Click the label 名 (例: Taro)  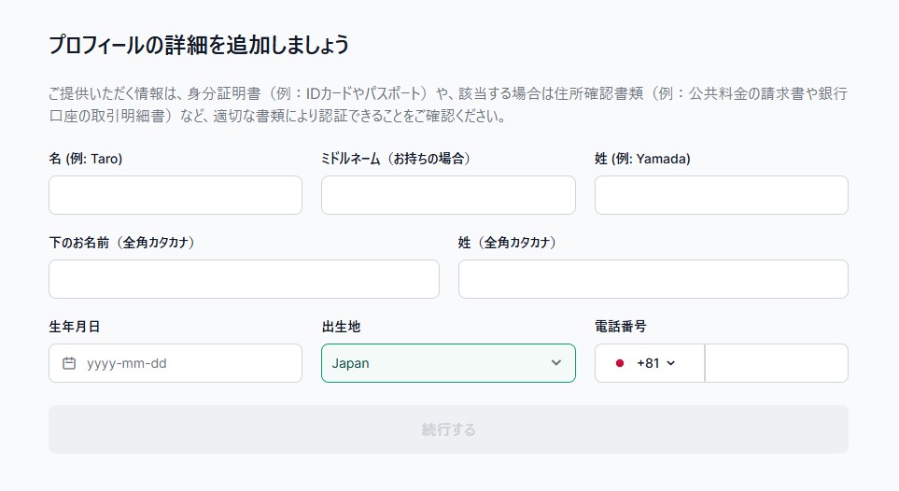pos(86,159)
